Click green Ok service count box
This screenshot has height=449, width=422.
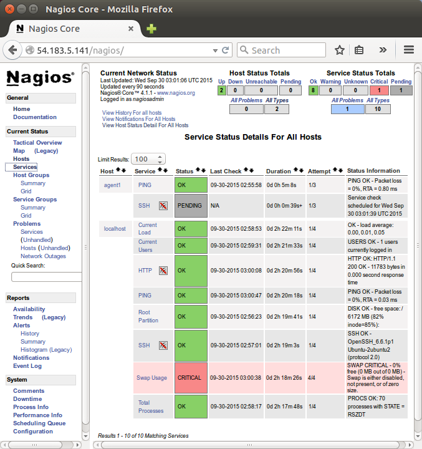(x=313, y=90)
